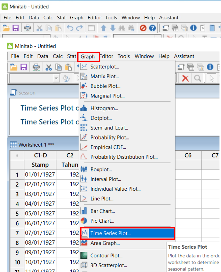Choose Bar Chart... from Graph menu
This screenshot has height=272, width=221.
[x=127, y=211]
